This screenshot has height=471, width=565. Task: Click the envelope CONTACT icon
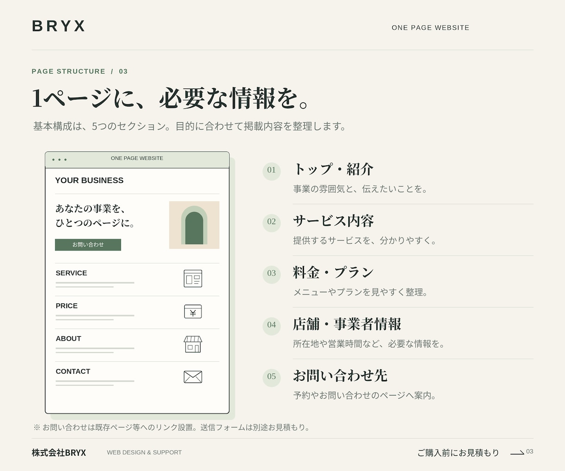click(193, 377)
